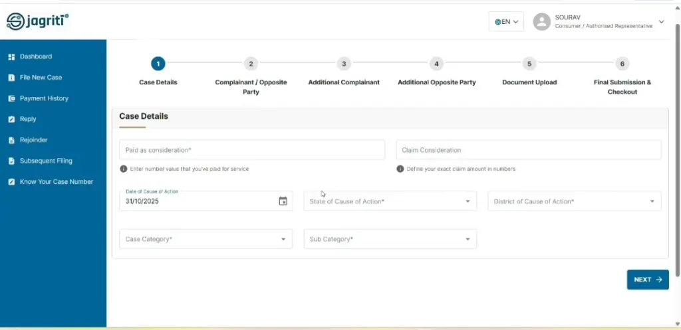Open the Sub Category dropdown
The width and height of the screenshot is (681, 330).
pyautogui.click(x=390, y=239)
